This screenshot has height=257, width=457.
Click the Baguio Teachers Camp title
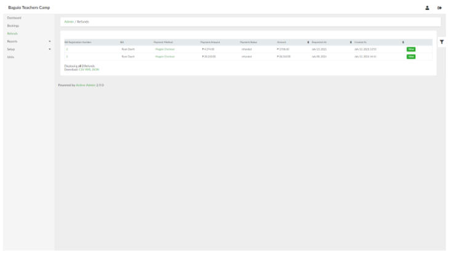coord(29,7)
